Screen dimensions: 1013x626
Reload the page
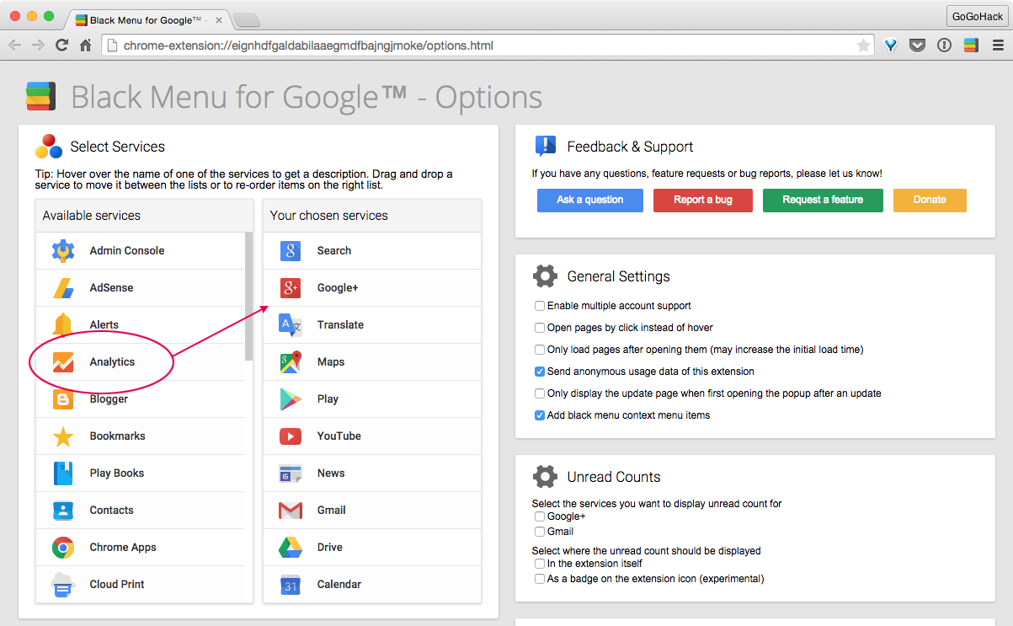click(61, 45)
